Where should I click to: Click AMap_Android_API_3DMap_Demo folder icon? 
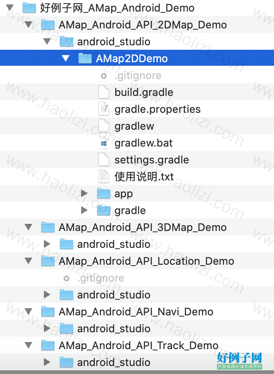click(x=48, y=227)
